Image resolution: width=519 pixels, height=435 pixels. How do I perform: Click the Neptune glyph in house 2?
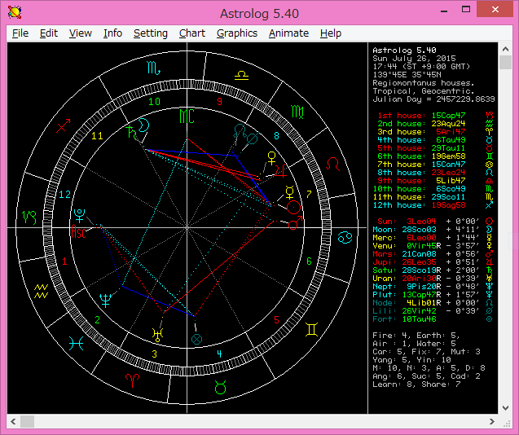tap(106, 300)
